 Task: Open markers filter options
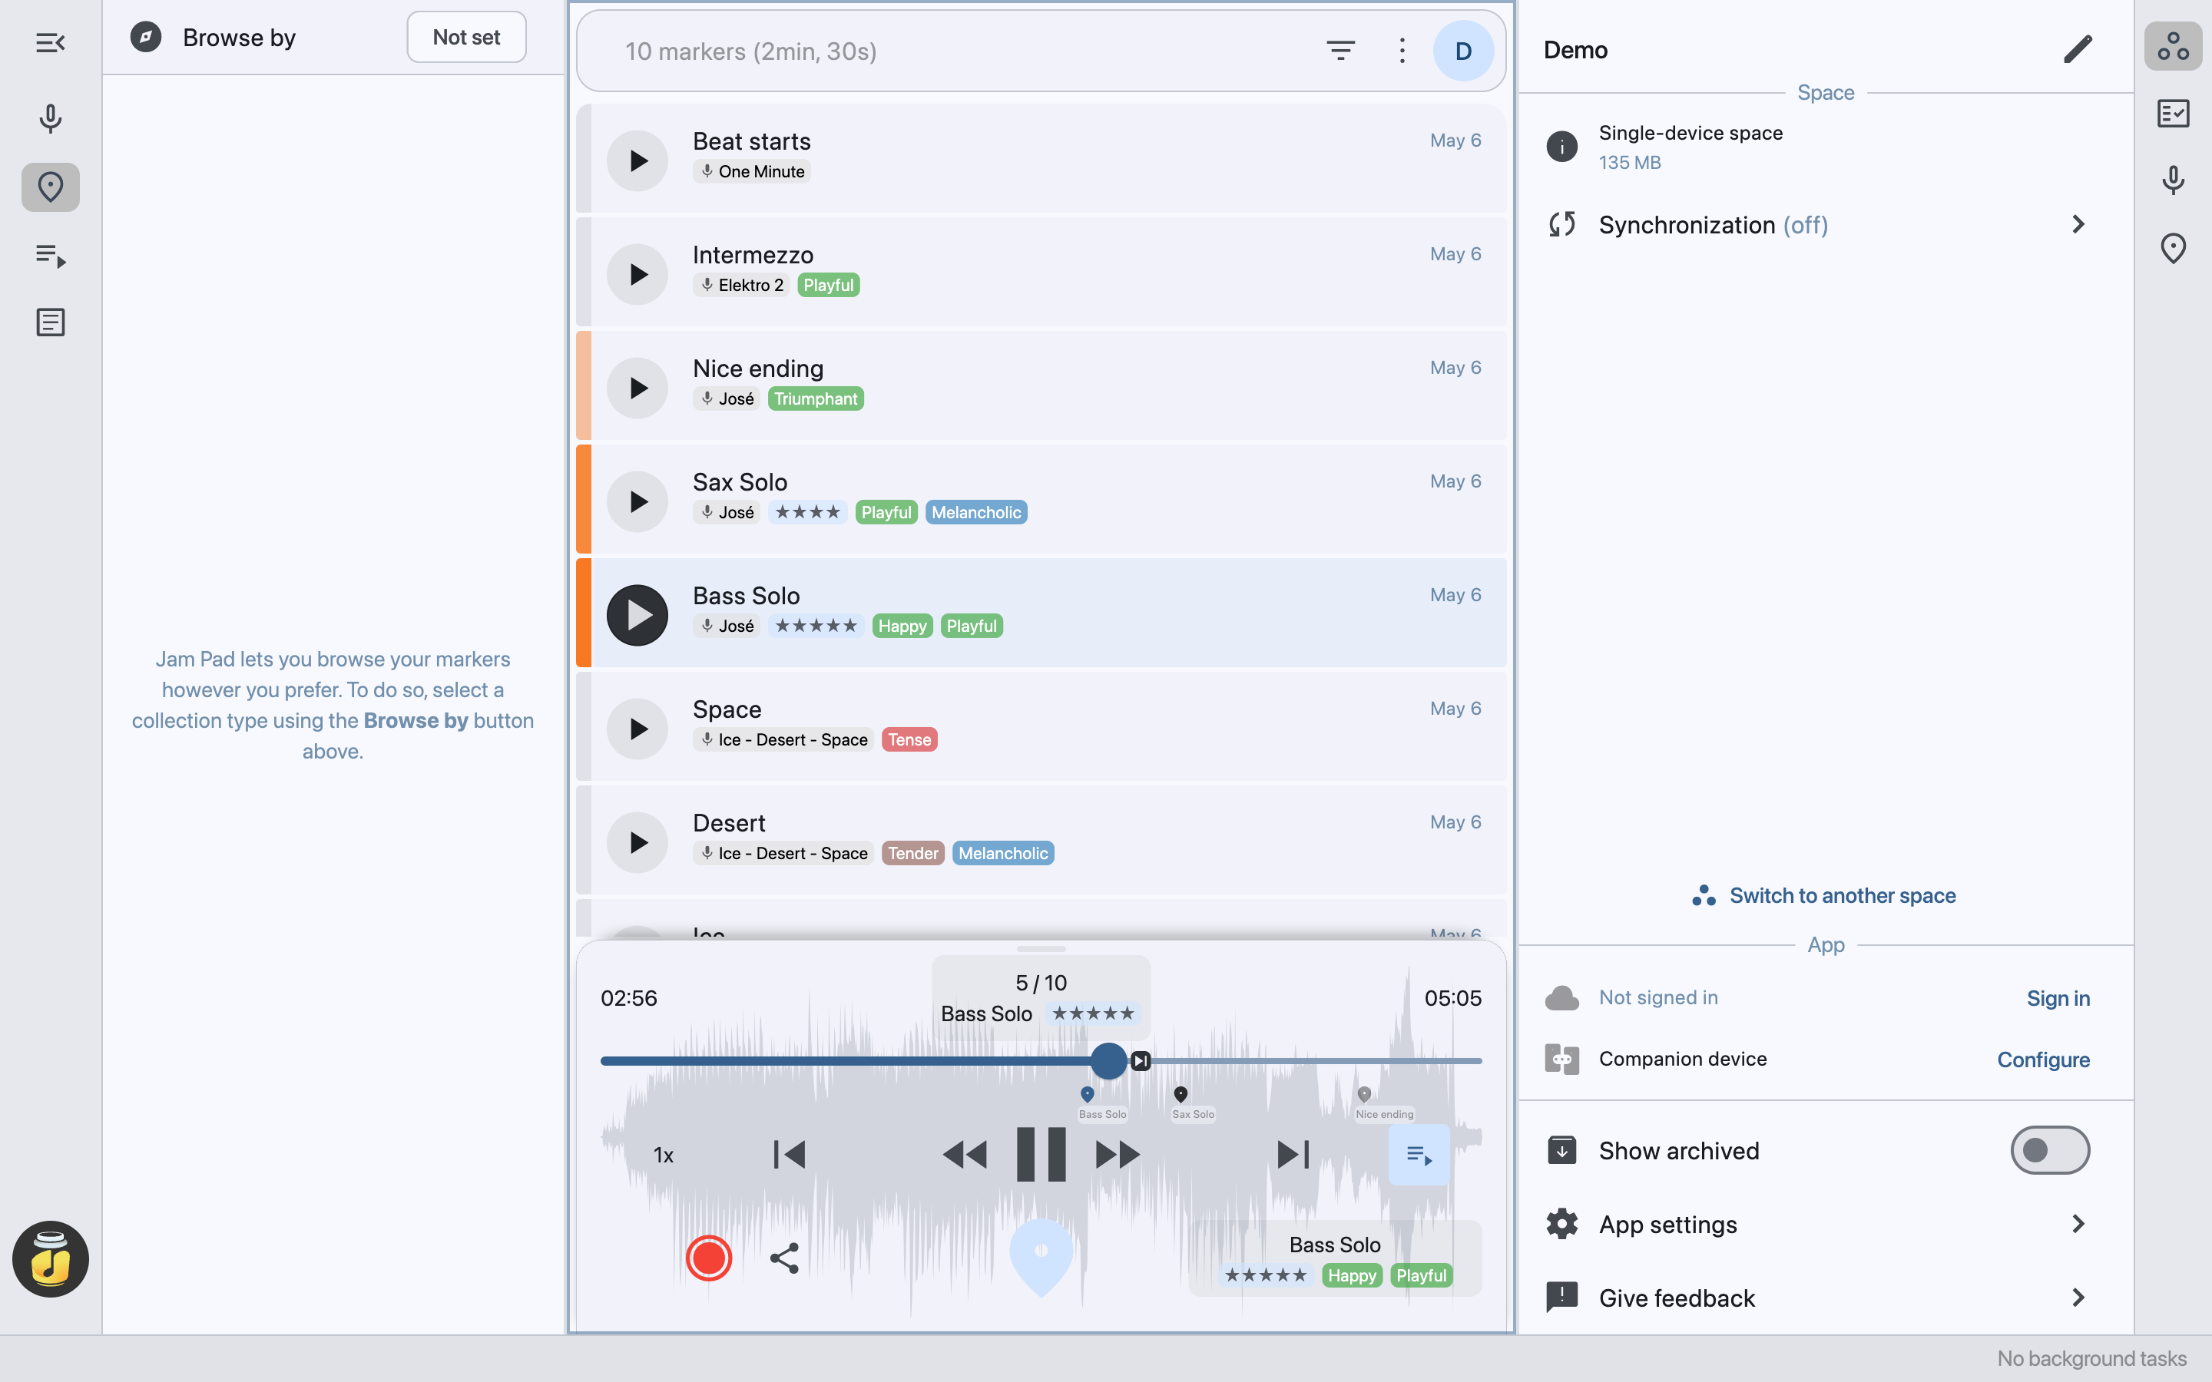1340,51
